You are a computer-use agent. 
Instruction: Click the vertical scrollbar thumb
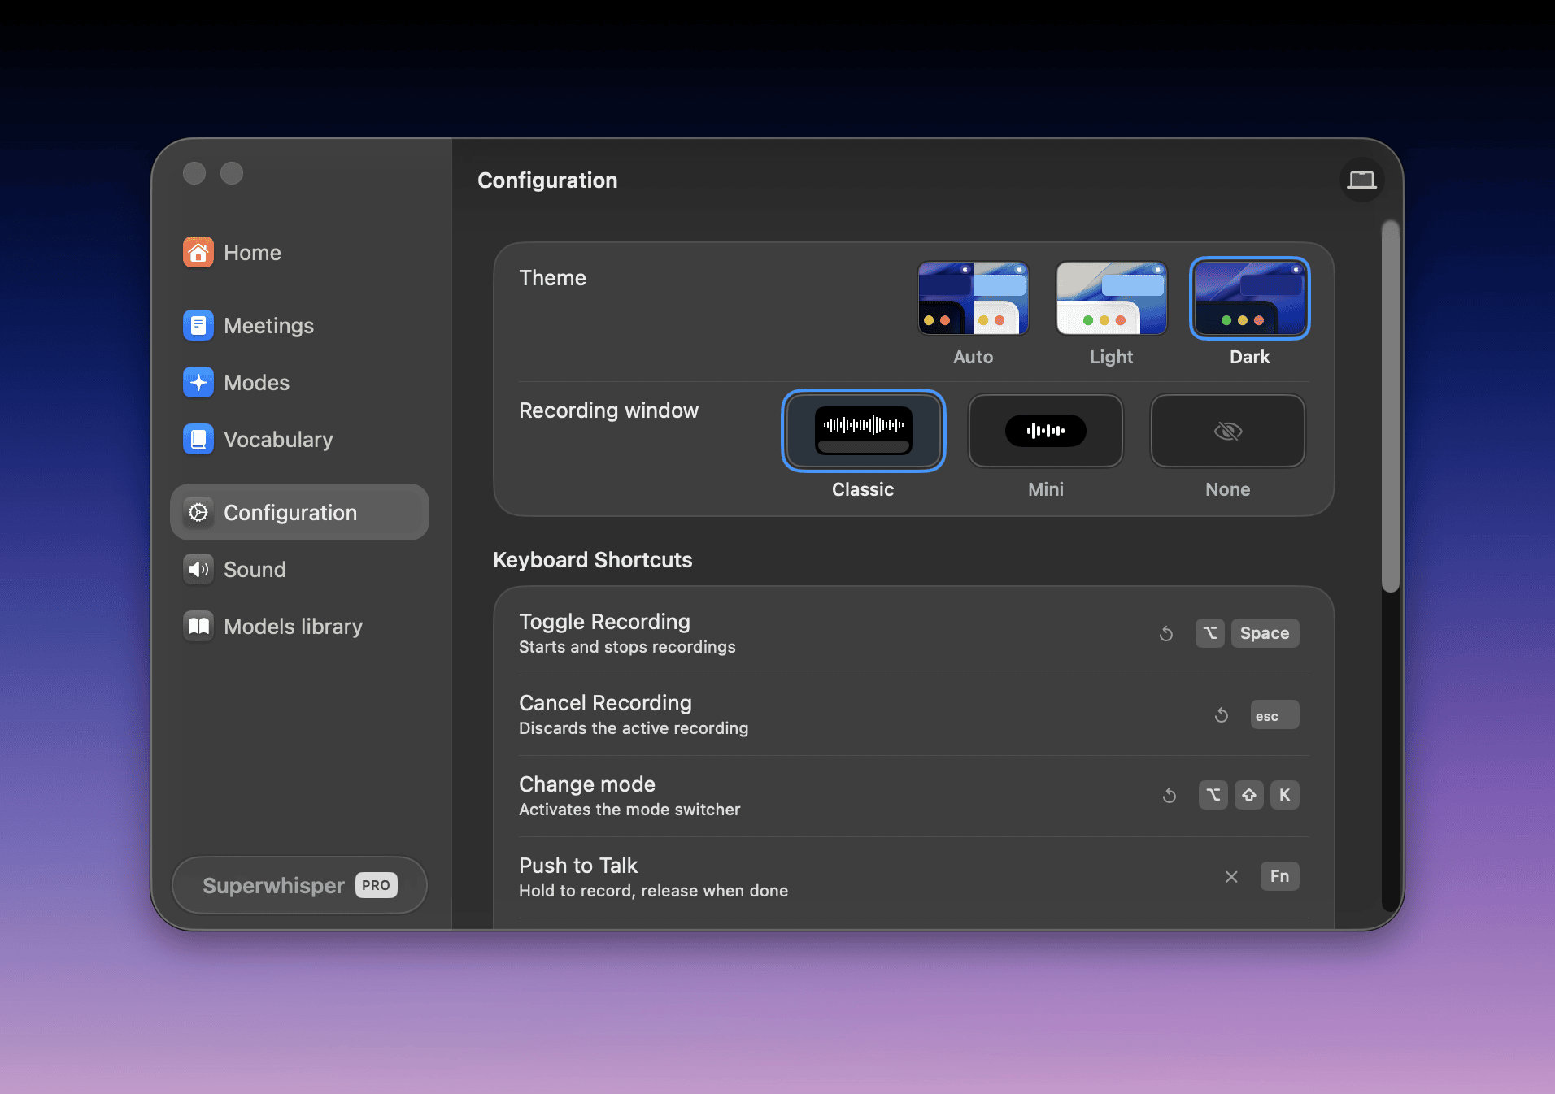pyautogui.click(x=1391, y=406)
